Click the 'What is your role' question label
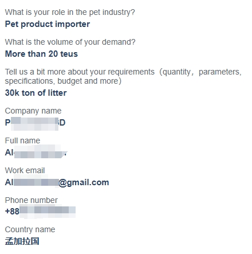 70,13
